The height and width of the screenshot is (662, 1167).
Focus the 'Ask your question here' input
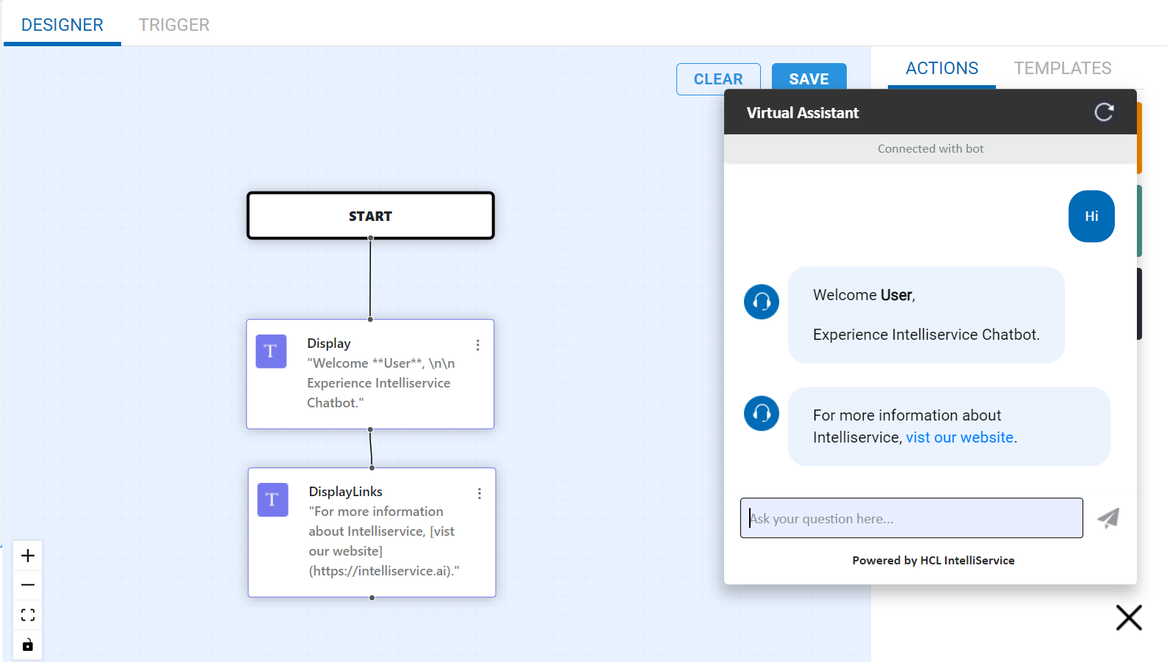point(911,518)
